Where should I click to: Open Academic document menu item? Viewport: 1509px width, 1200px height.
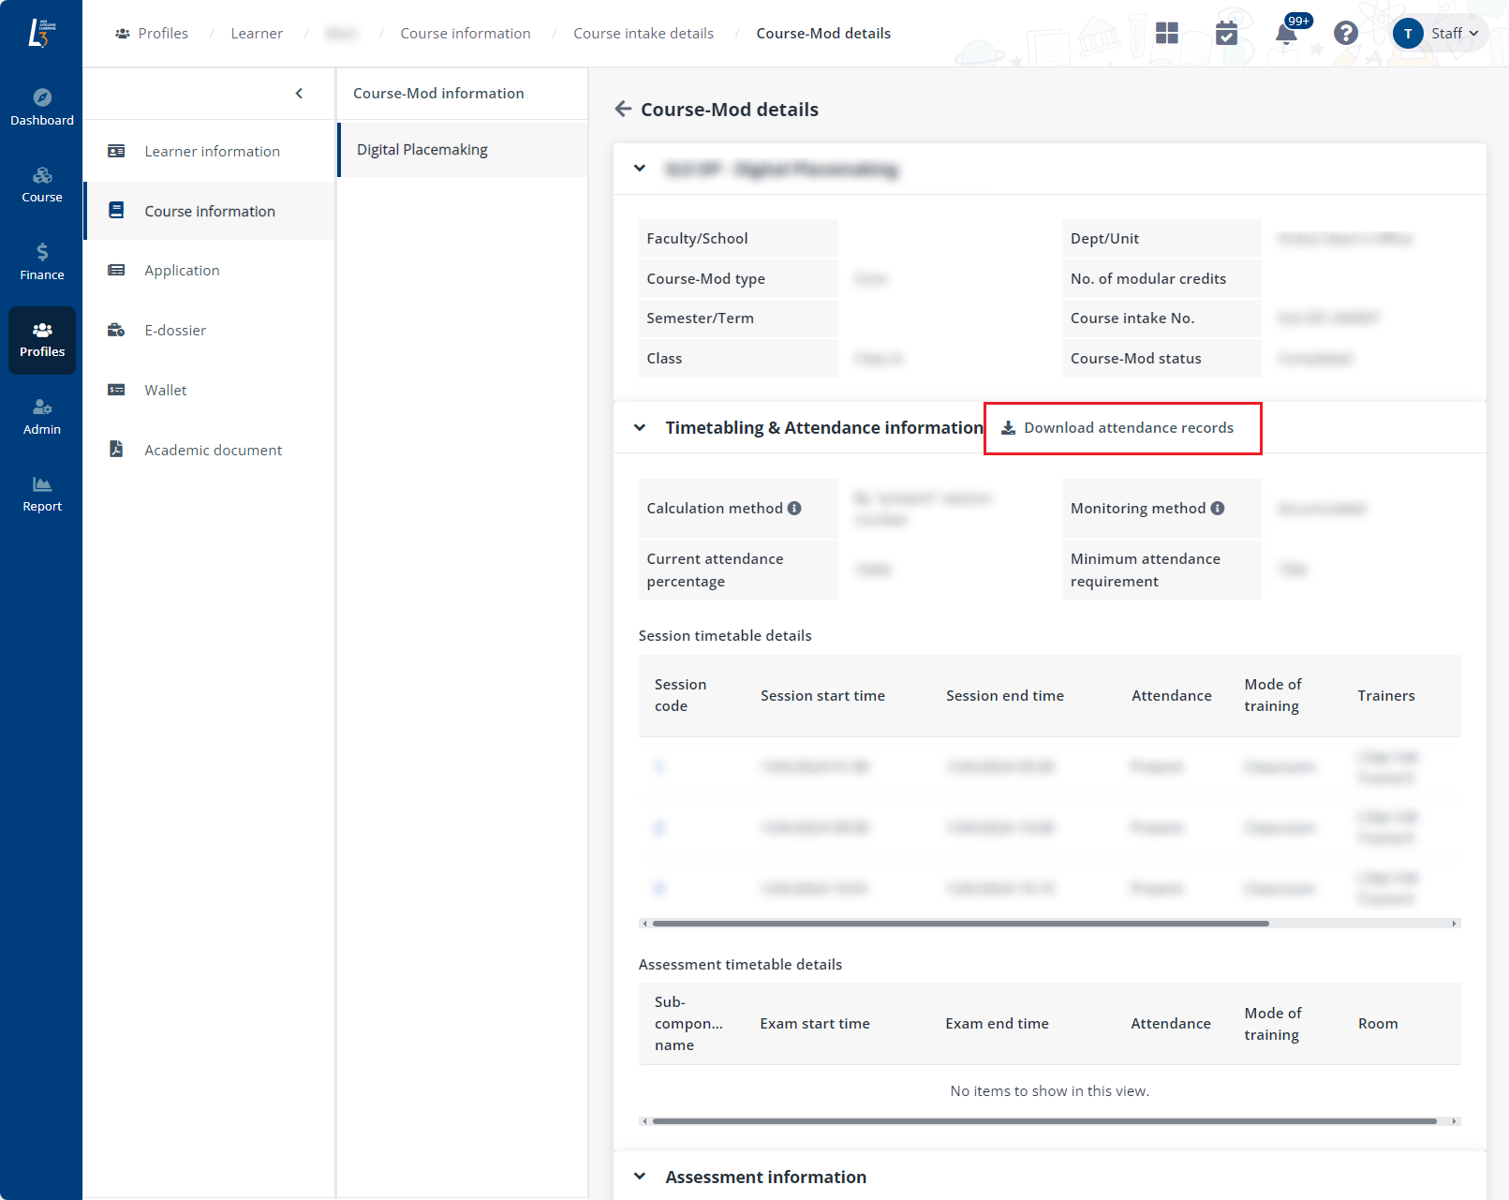[213, 451]
